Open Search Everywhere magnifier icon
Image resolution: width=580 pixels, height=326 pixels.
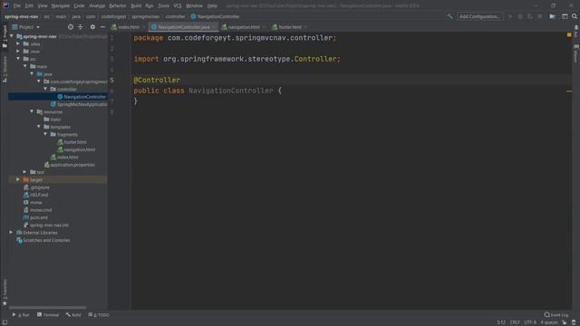point(575,16)
